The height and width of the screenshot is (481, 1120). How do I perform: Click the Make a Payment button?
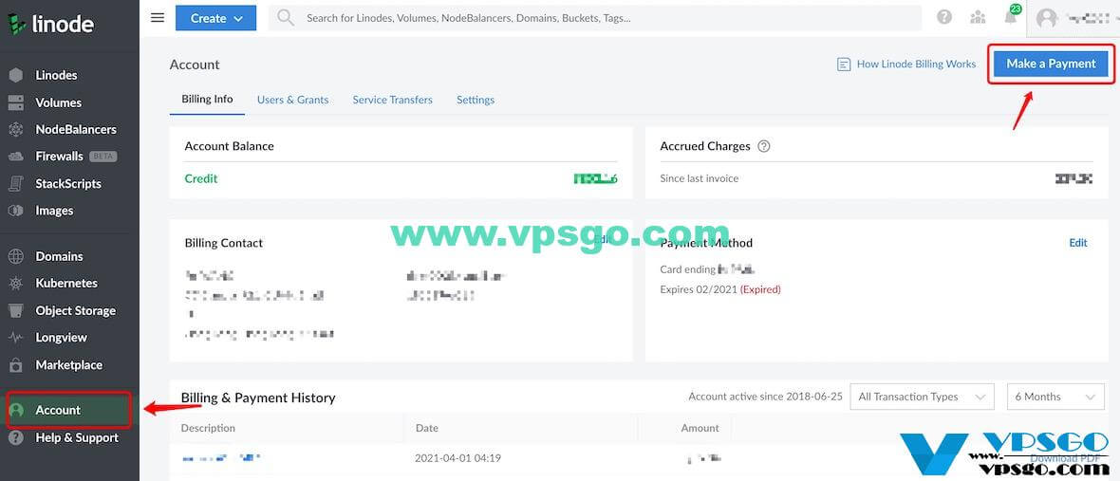tap(1051, 64)
